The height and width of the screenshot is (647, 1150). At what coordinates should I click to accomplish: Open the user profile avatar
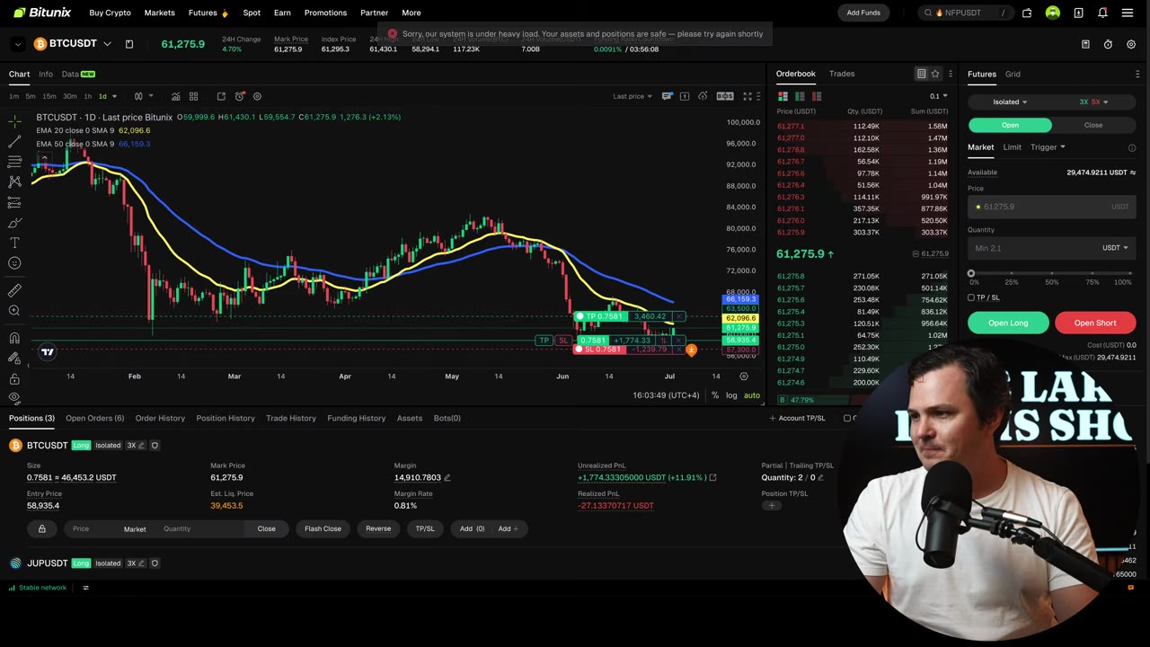(x=1052, y=13)
